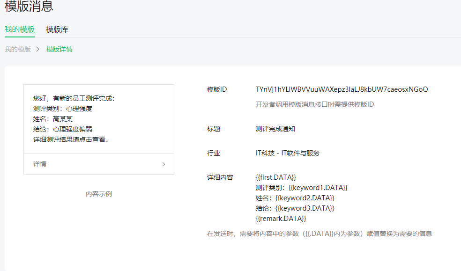The height and width of the screenshot is (271, 461).
Task: Switch to the 我的模版 tab
Action: (x=20, y=29)
